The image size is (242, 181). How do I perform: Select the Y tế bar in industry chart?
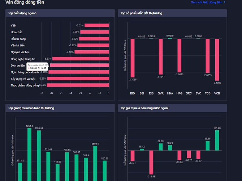pos(97,25)
